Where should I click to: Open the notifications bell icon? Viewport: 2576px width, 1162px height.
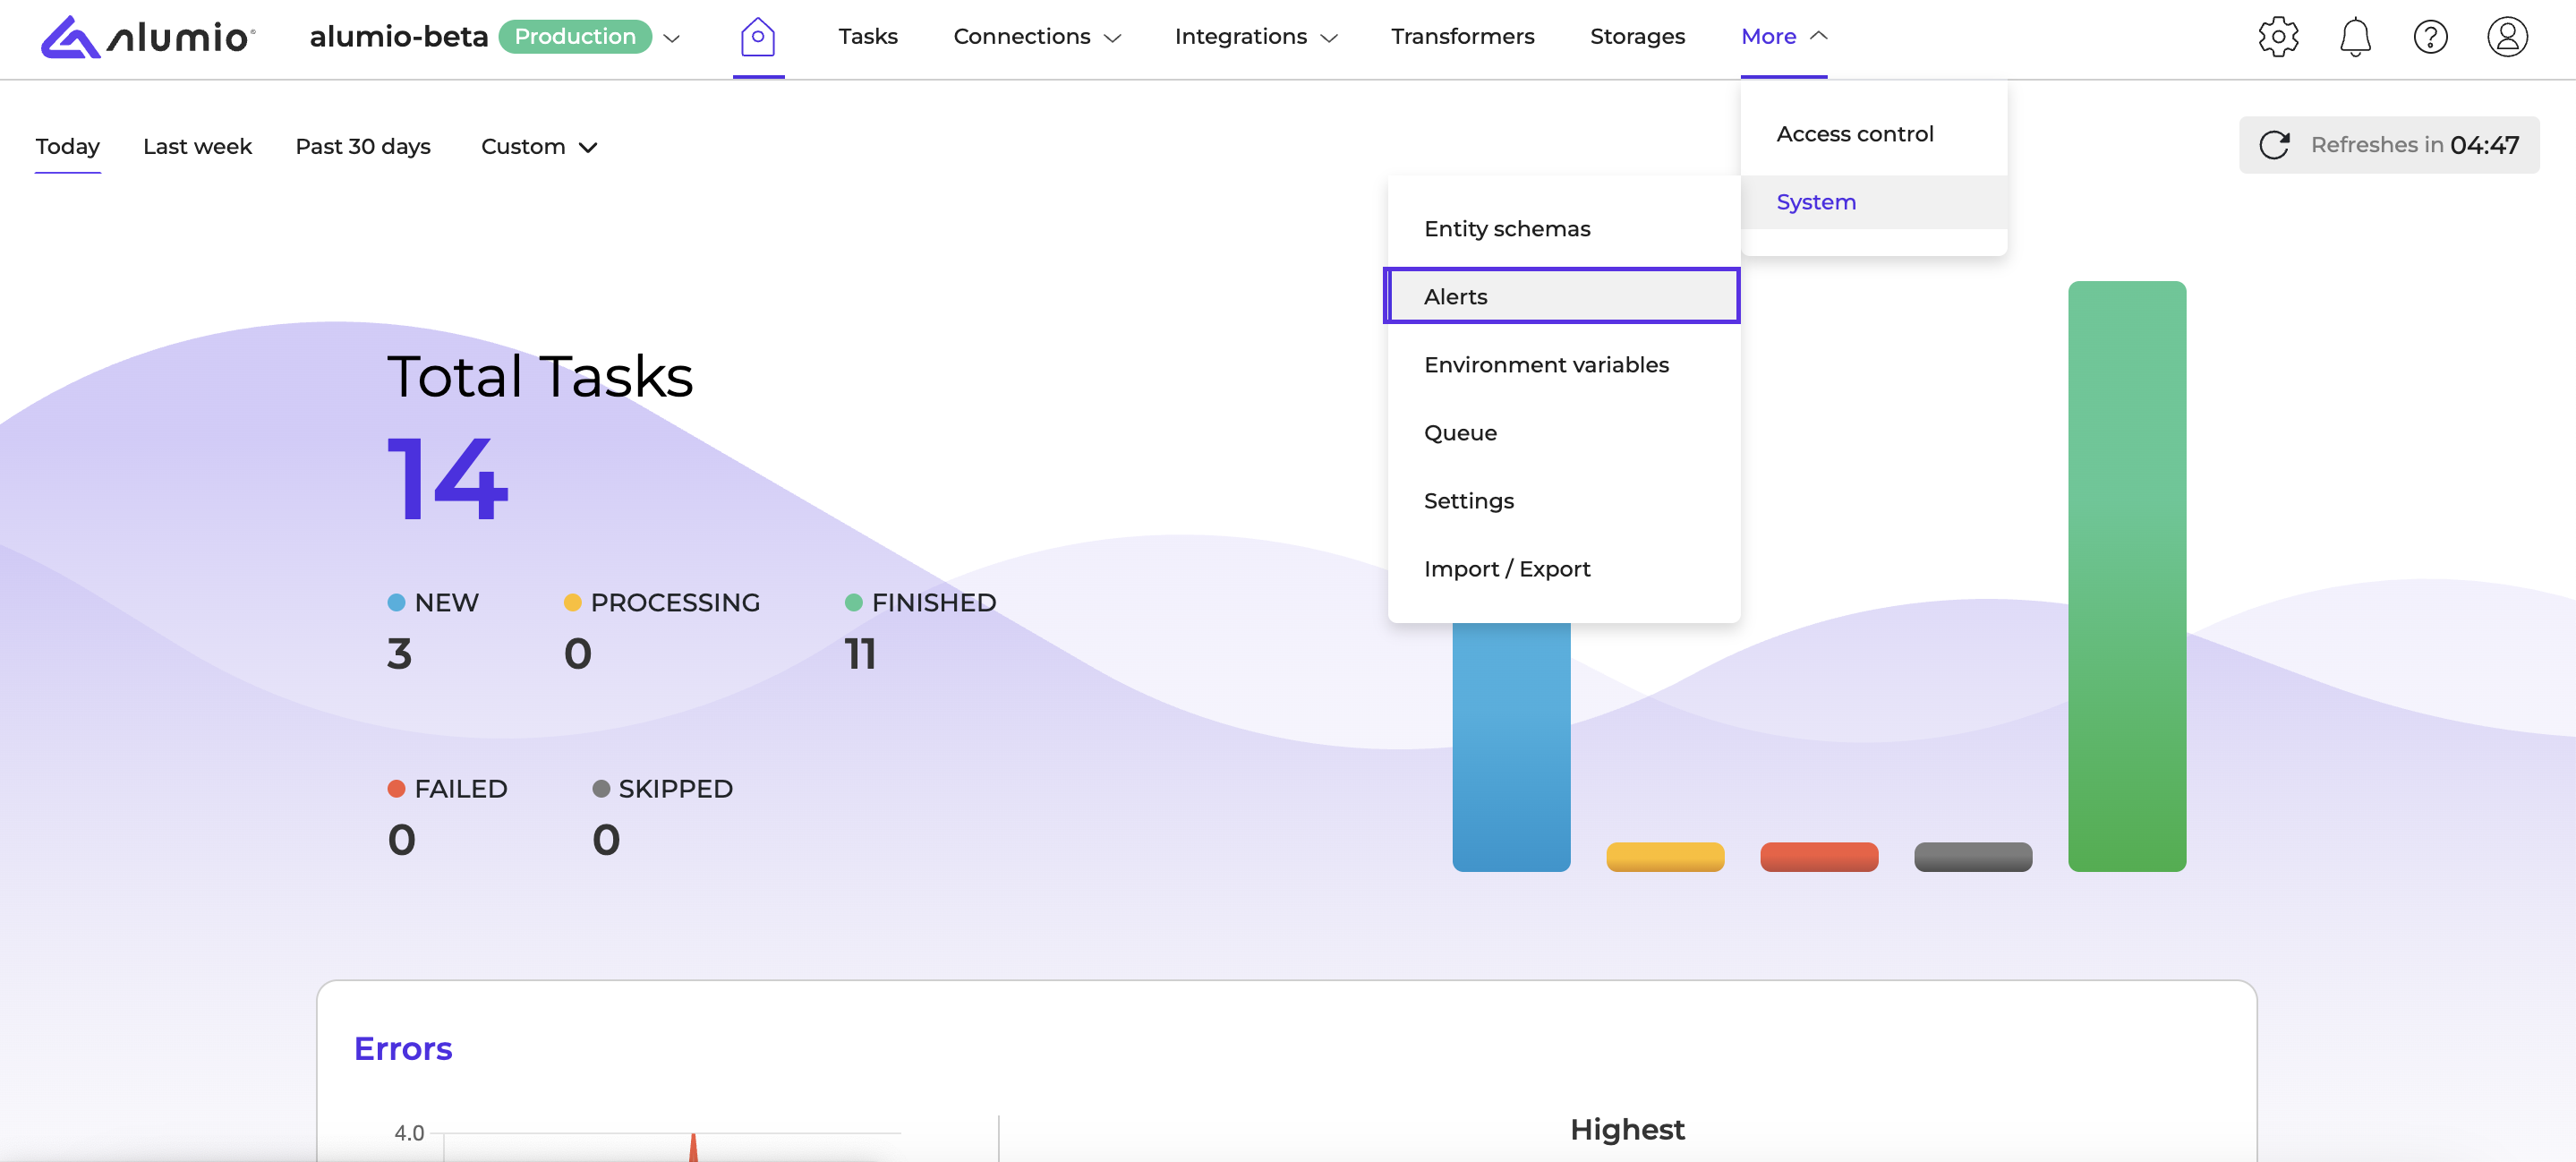2355,37
